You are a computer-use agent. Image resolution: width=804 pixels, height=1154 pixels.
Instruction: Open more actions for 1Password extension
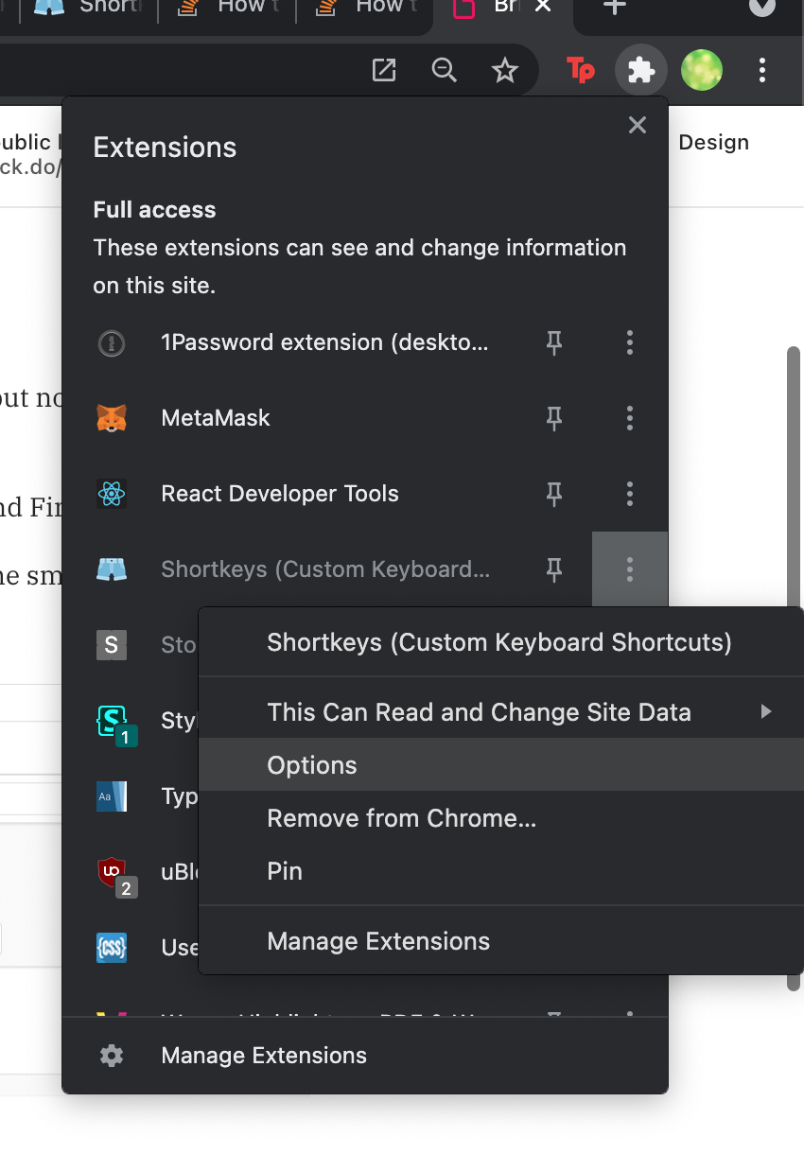630,342
